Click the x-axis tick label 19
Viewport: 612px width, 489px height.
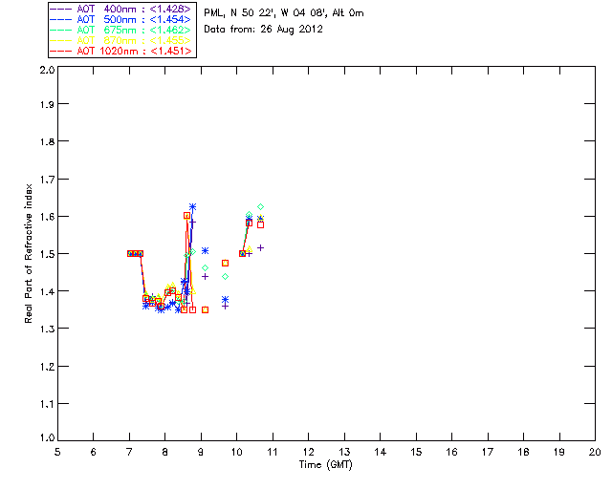pyautogui.click(x=559, y=452)
